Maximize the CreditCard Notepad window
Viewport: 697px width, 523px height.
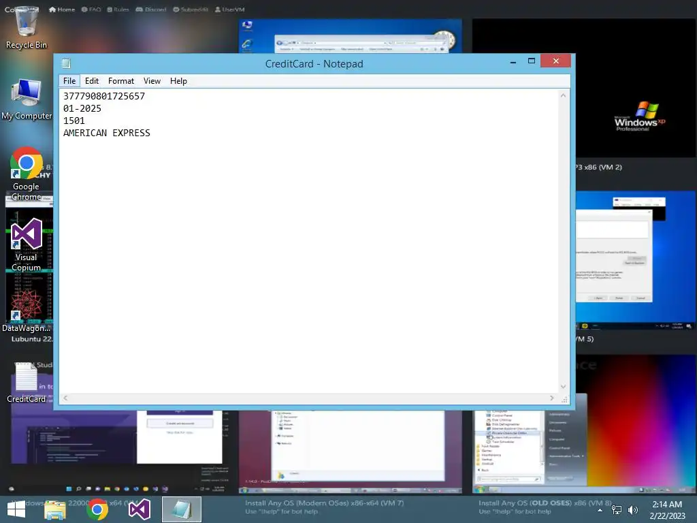tap(531, 61)
